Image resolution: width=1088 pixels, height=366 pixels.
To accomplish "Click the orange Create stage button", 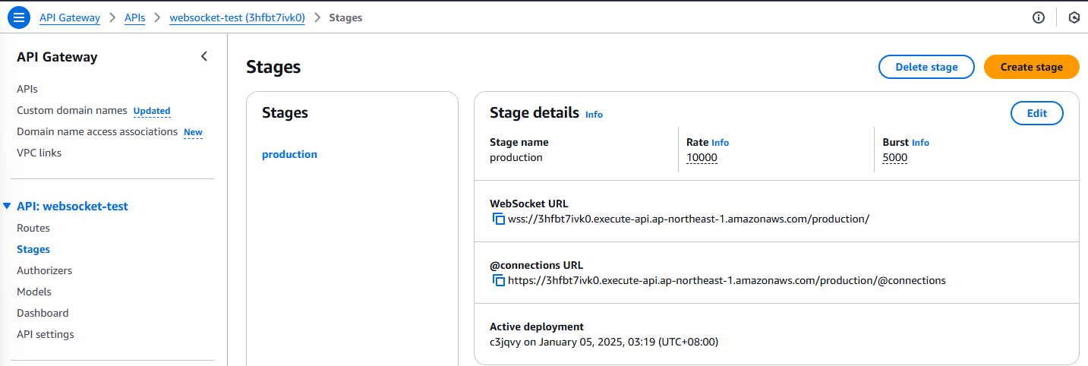I will click(1031, 67).
